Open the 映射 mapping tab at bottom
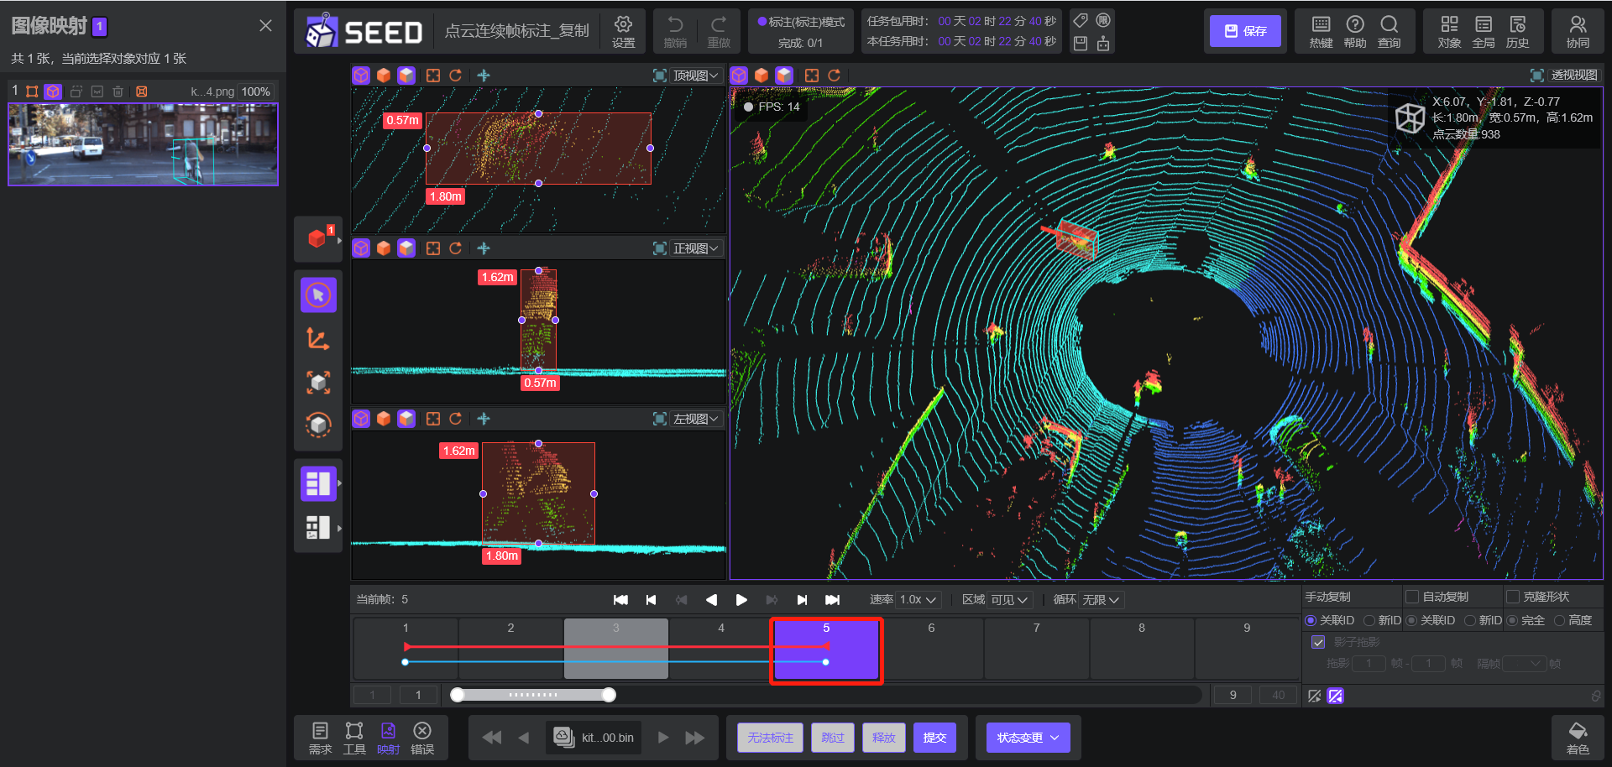This screenshot has width=1612, height=767. pos(388,737)
